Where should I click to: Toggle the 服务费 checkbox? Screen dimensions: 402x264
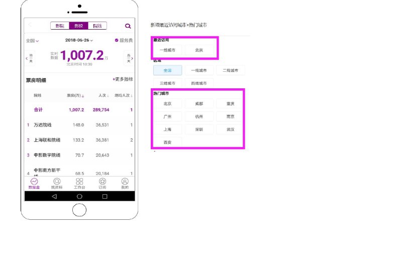click(117, 40)
